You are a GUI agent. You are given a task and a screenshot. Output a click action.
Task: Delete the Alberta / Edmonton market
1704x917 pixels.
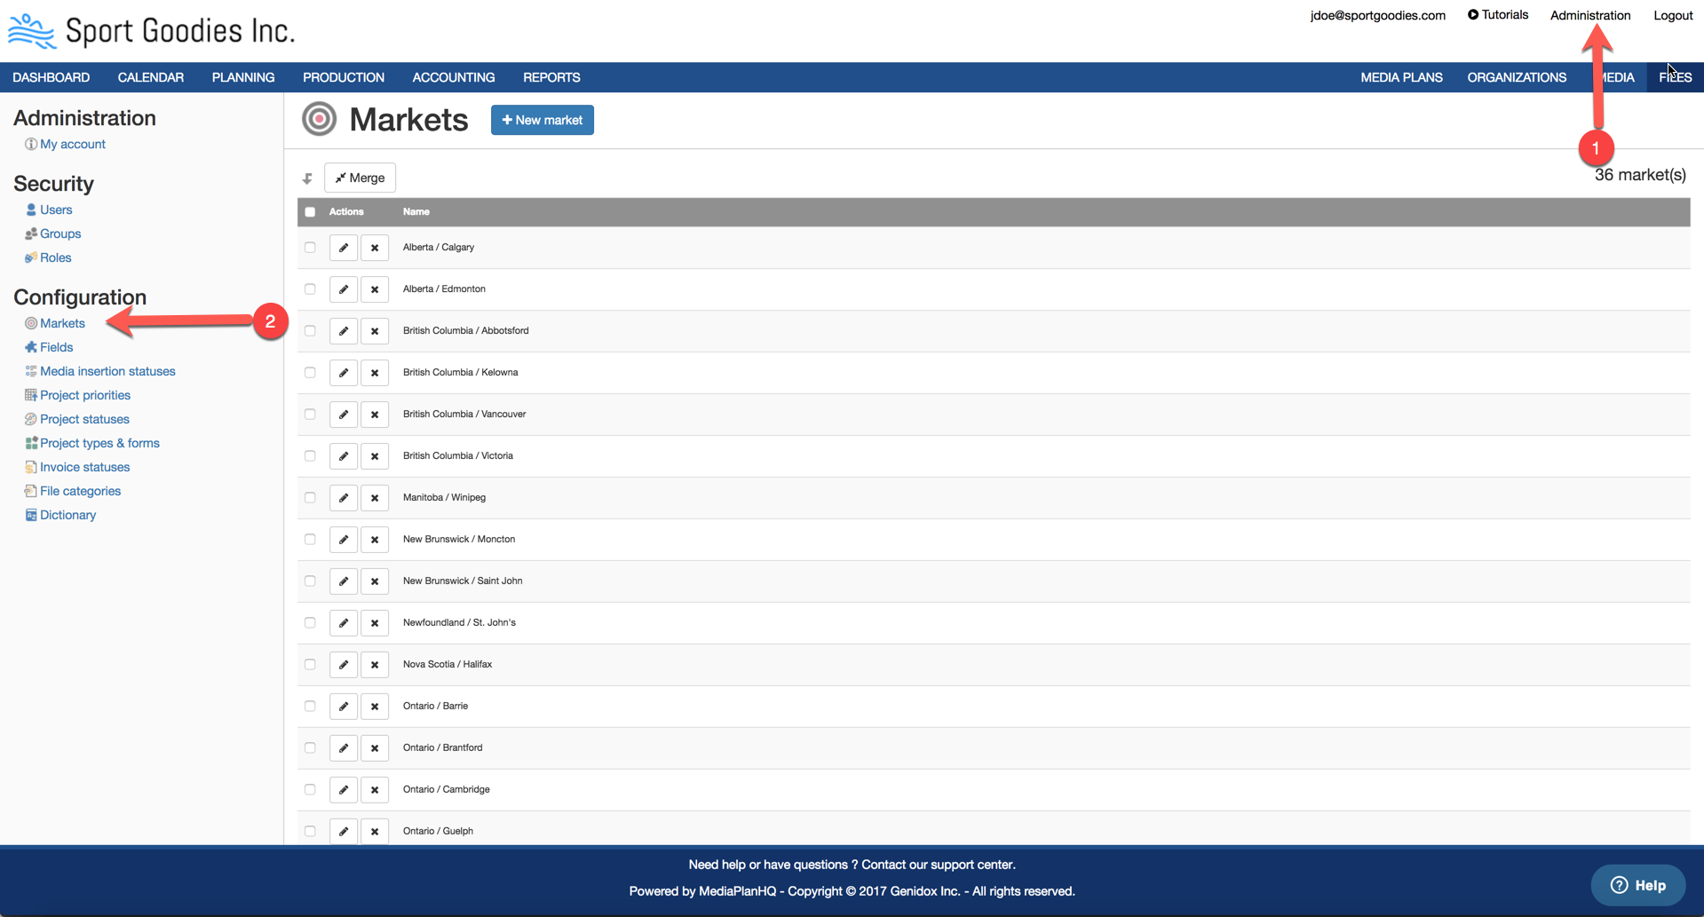click(375, 289)
